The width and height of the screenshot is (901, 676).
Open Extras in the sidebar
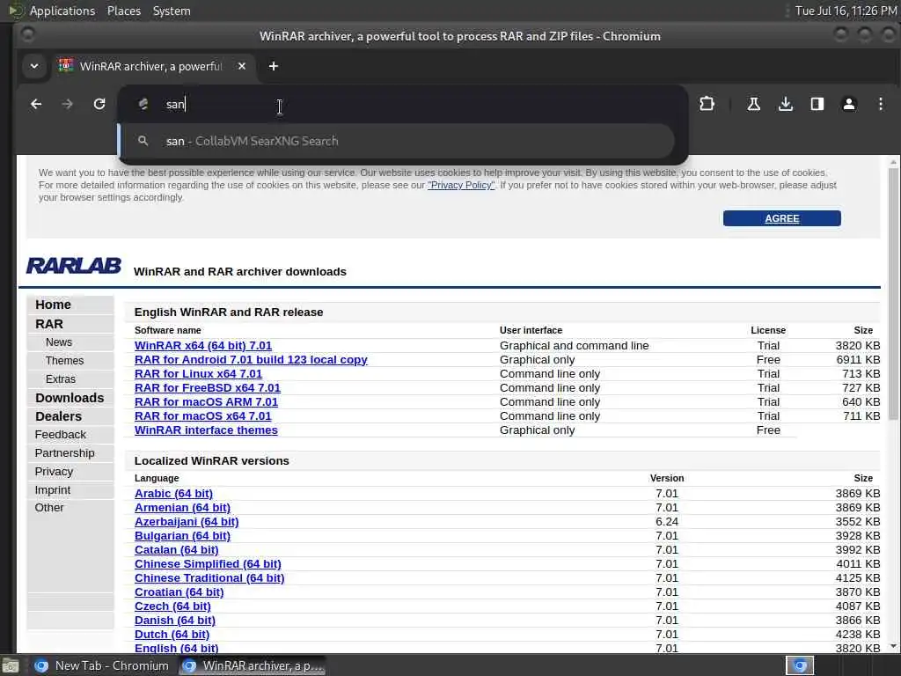(61, 378)
